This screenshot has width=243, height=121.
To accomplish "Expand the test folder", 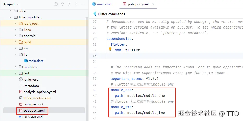I will (15, 73).
